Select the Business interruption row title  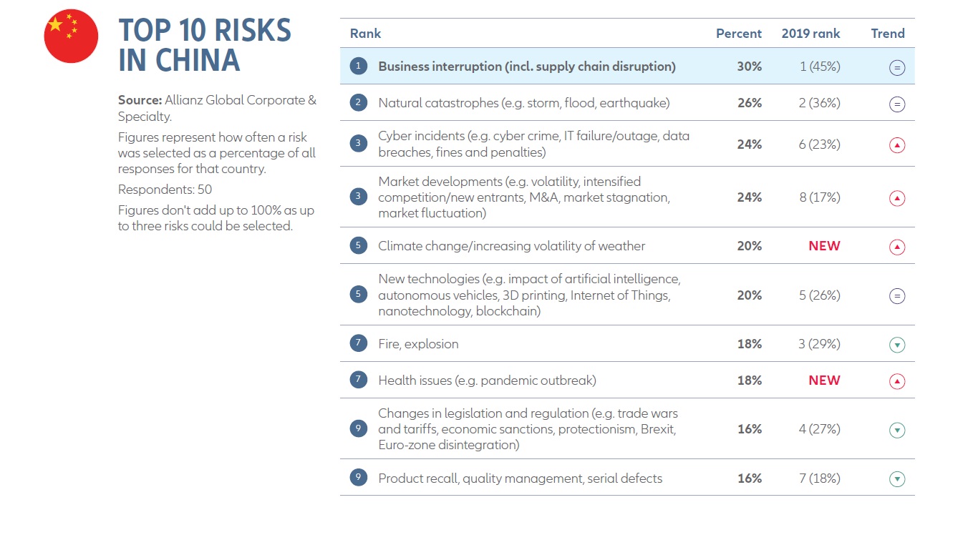[527, 67]
